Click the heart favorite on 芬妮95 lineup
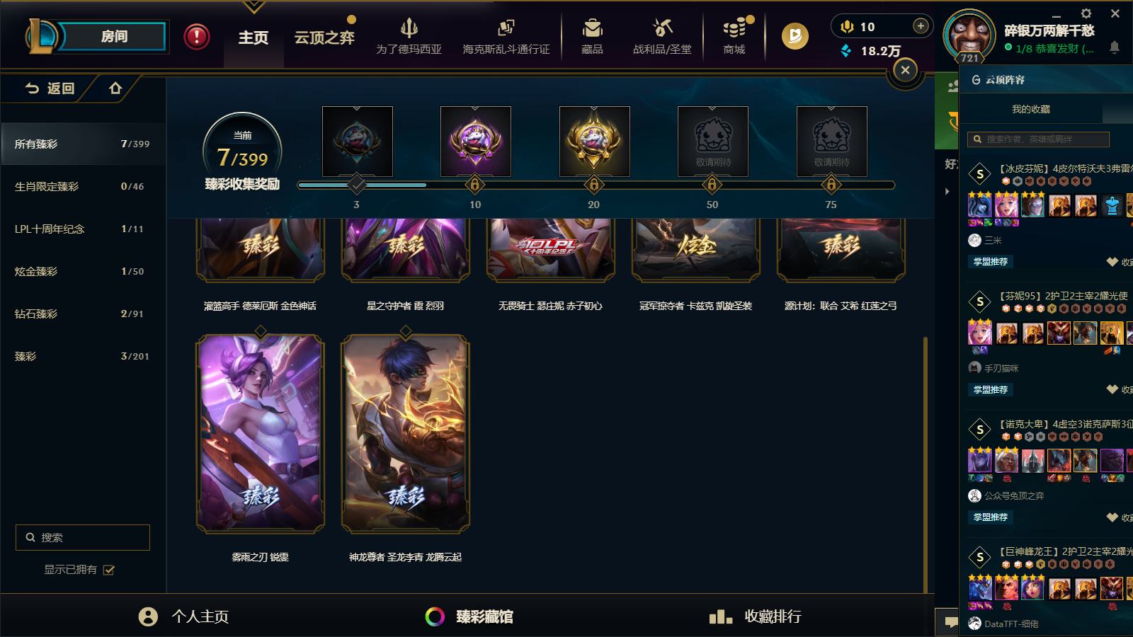 coord(1112,389)
